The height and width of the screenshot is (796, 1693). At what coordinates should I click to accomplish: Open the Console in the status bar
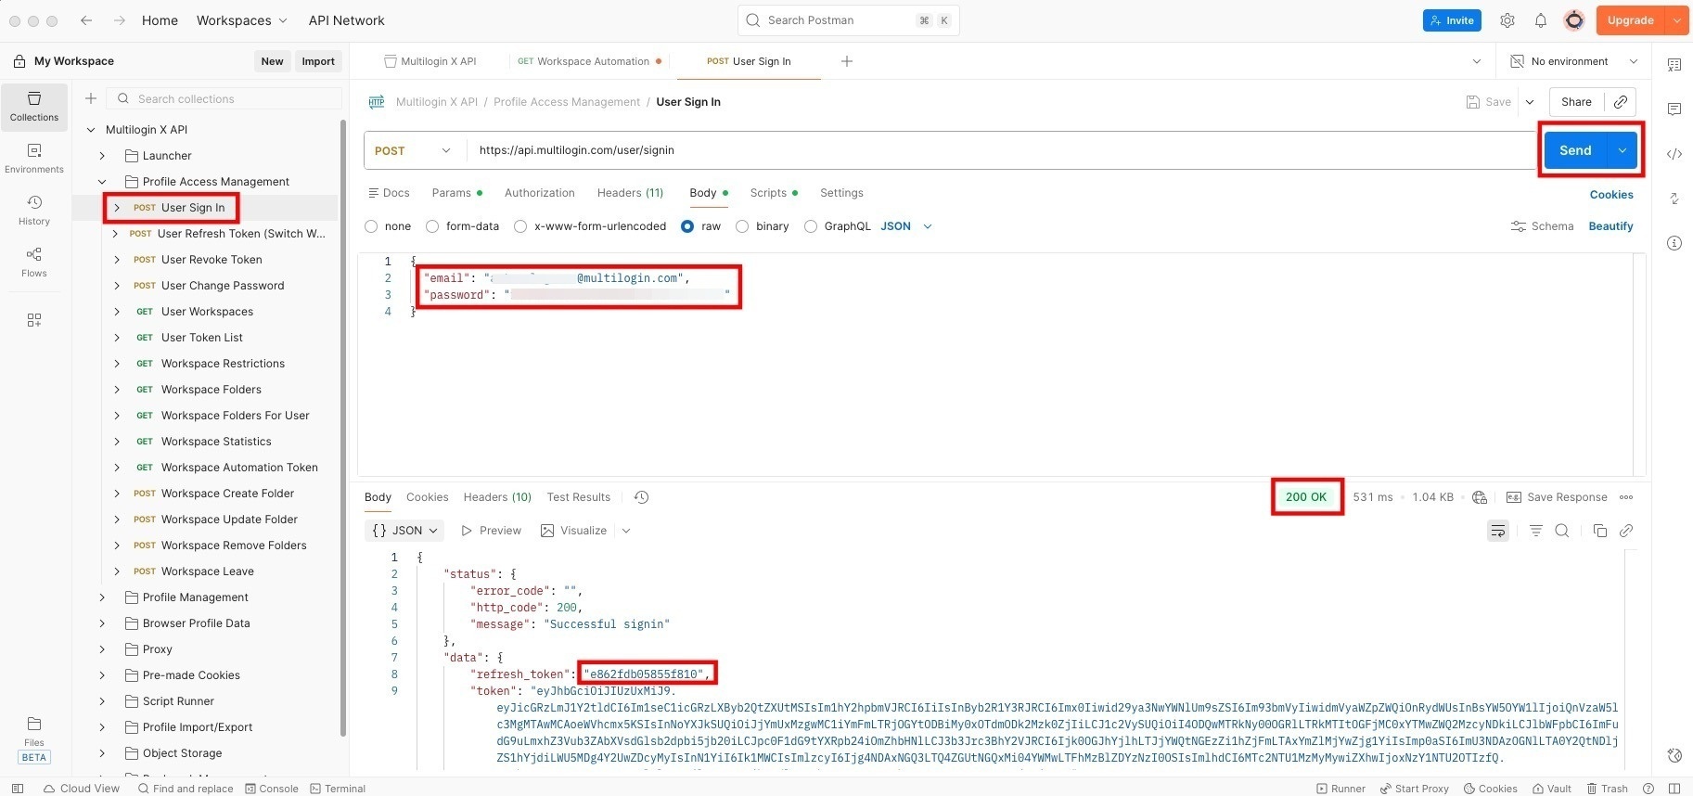point(272,789)
